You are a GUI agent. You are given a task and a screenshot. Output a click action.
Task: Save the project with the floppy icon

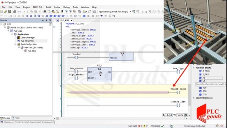coord(10,12)
